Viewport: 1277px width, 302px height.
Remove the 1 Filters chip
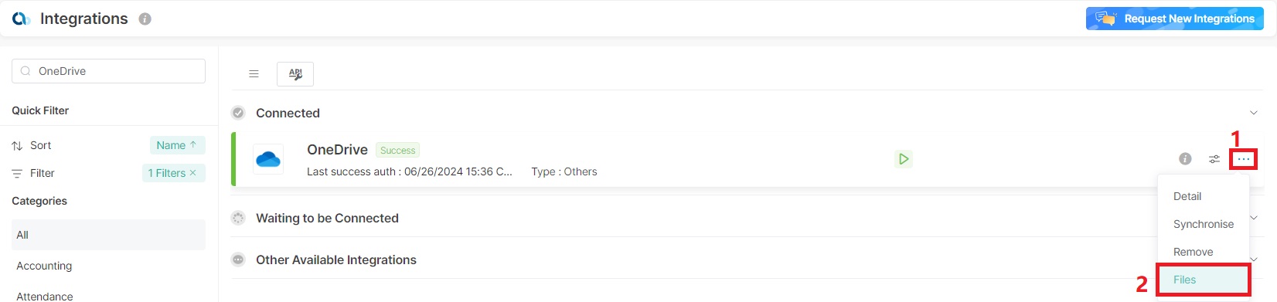coord(193,173)
